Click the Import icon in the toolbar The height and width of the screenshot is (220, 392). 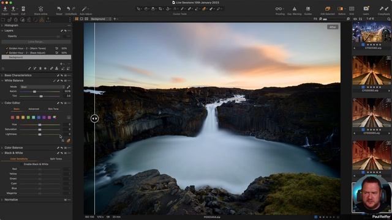[x=5, y=9]
